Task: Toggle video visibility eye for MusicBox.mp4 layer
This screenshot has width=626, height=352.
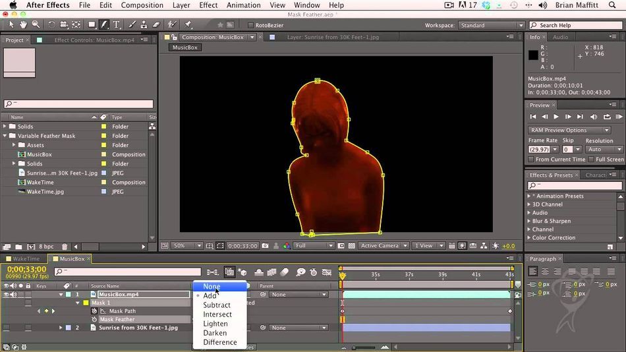Action: pyautogui.click(x=6, y=295)
